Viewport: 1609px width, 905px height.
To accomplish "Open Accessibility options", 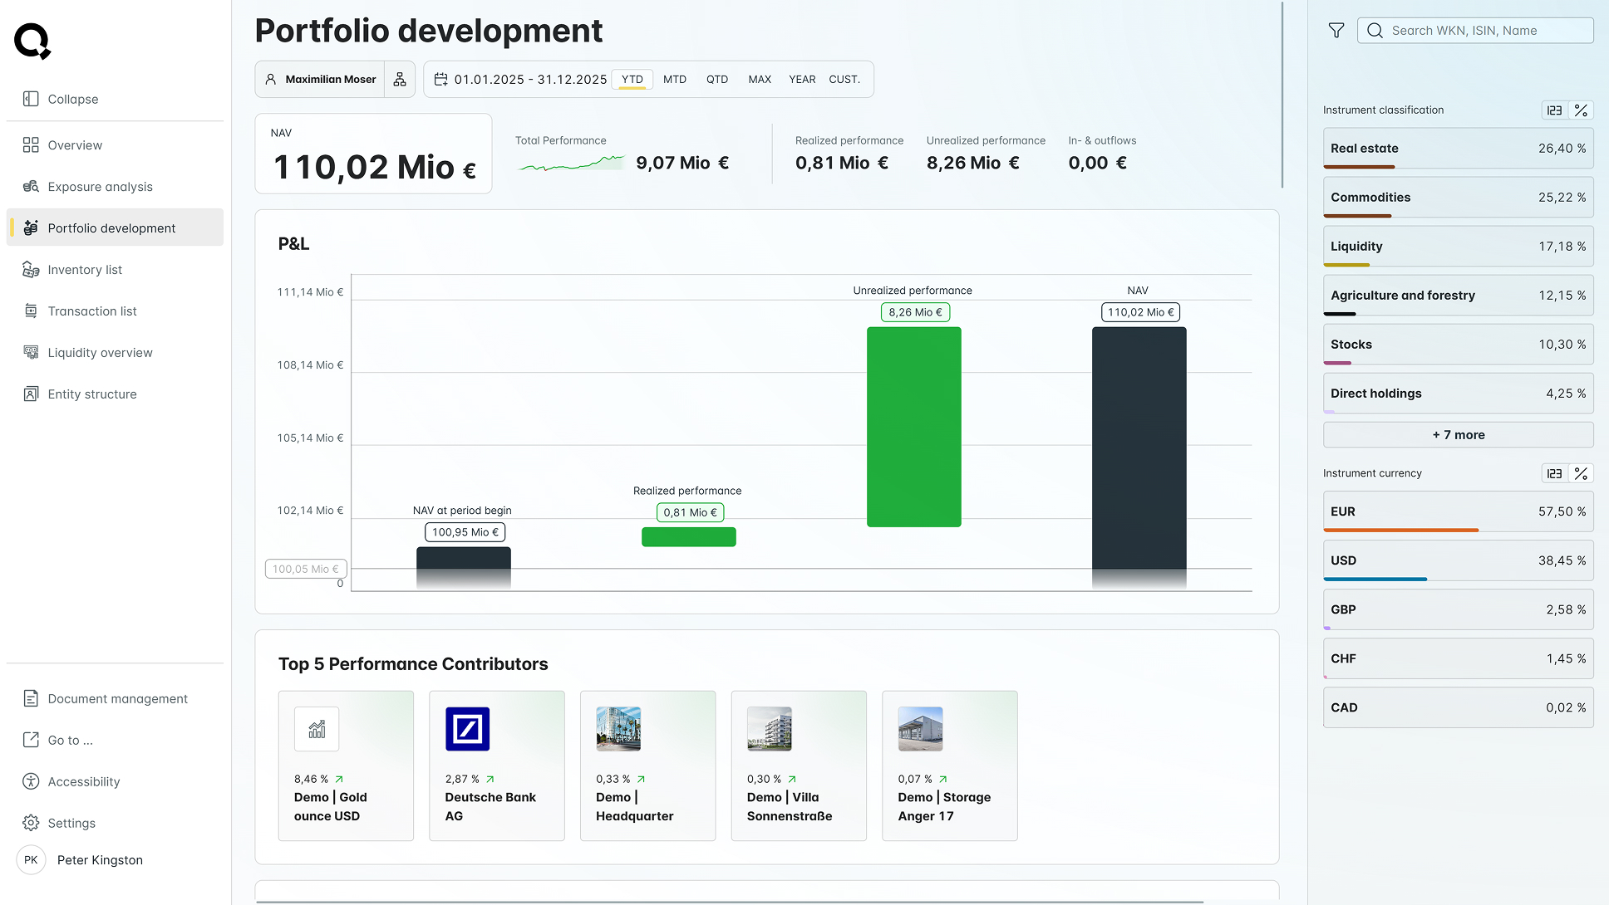I will click(83, 782).
